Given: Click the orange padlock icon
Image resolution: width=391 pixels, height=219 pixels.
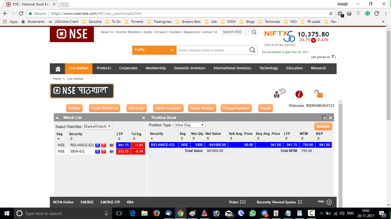Looking at the screenshot, I should click(x=319, y=94).
